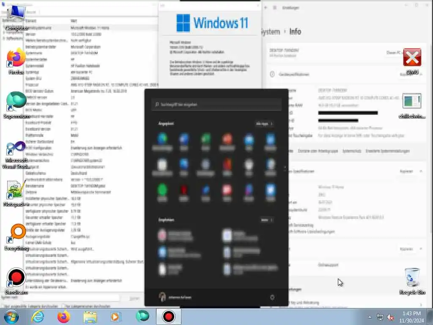
Task: Select the Notepad++ desktop shortcut
Action: [x=16, y=193]
